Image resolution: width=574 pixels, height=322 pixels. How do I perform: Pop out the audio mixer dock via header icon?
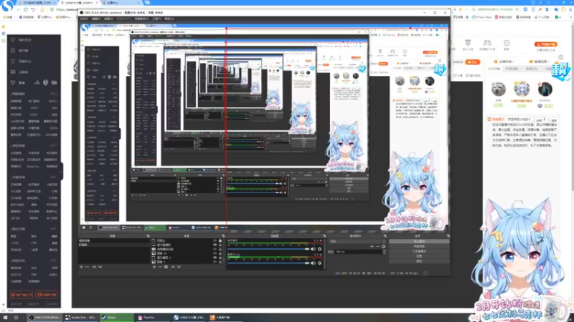click(x=324, y=236)
